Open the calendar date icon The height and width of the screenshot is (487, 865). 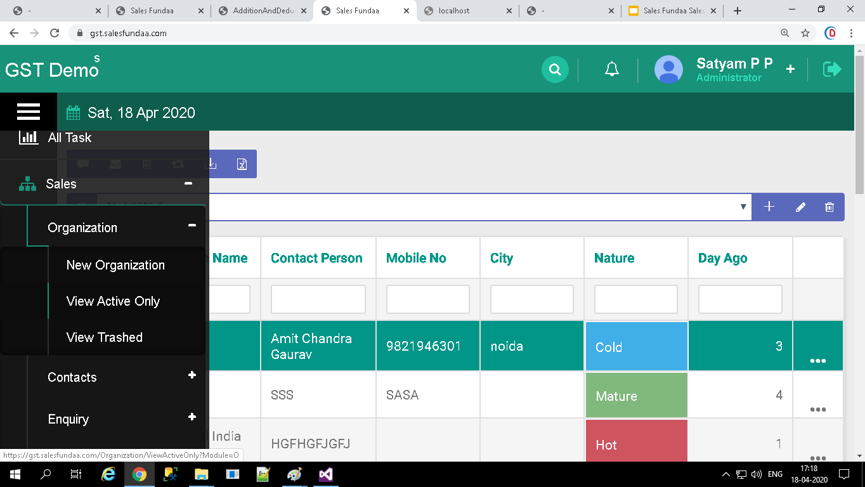[x=74, y=113]
